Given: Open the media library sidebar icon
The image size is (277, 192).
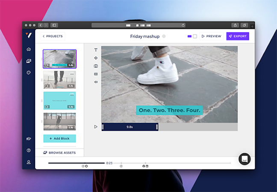Looking at the screenshot, I should [x=29, y=61].
